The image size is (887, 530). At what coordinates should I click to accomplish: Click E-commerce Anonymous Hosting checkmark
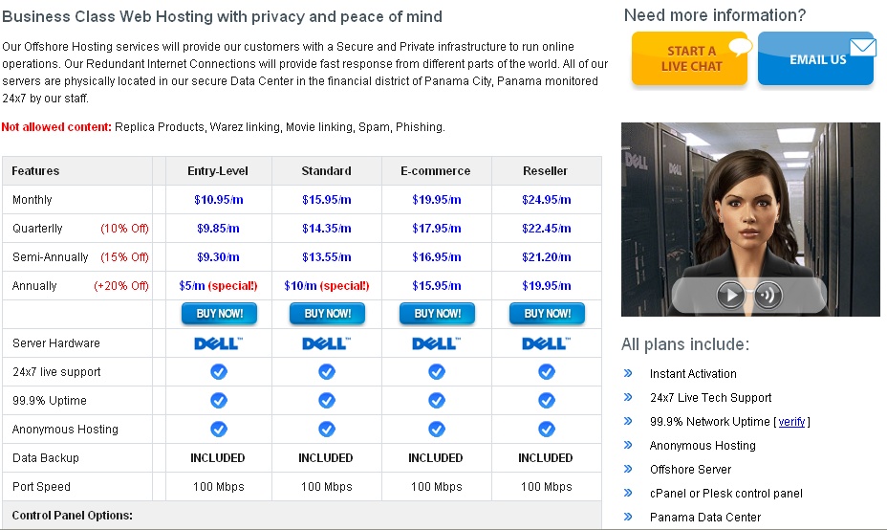tap(436, 430)
